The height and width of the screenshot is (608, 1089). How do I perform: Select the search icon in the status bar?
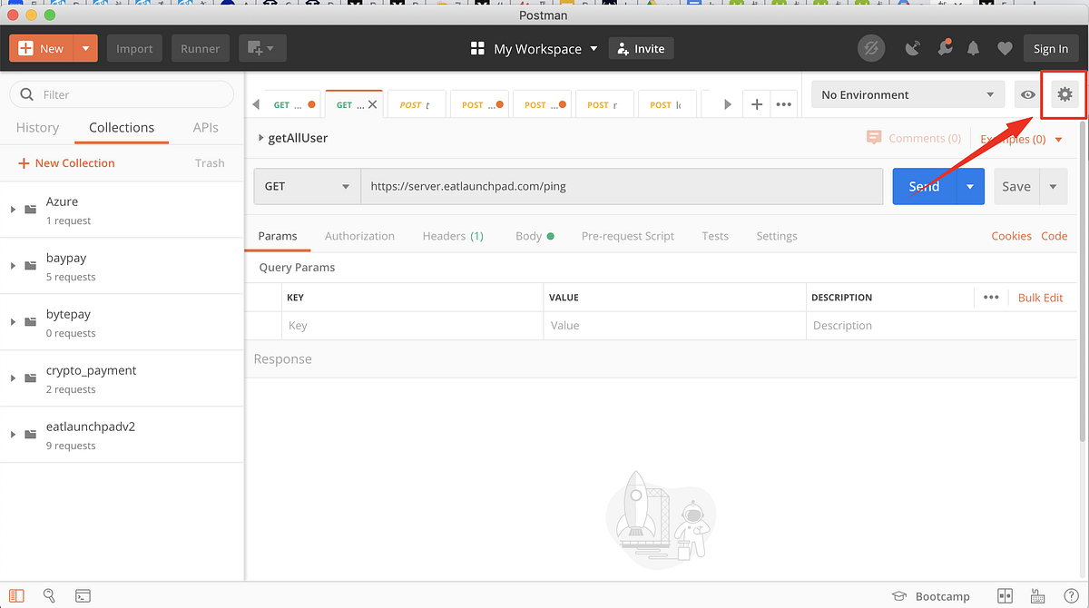49,595
